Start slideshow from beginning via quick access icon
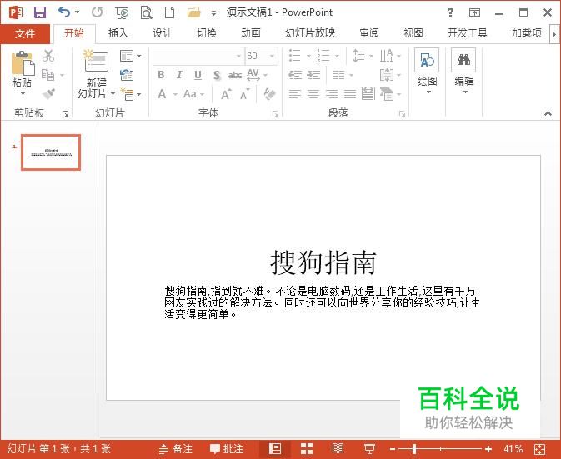Image resolution: width=561 pixels, height=459 pixels. tap(122, 12)
